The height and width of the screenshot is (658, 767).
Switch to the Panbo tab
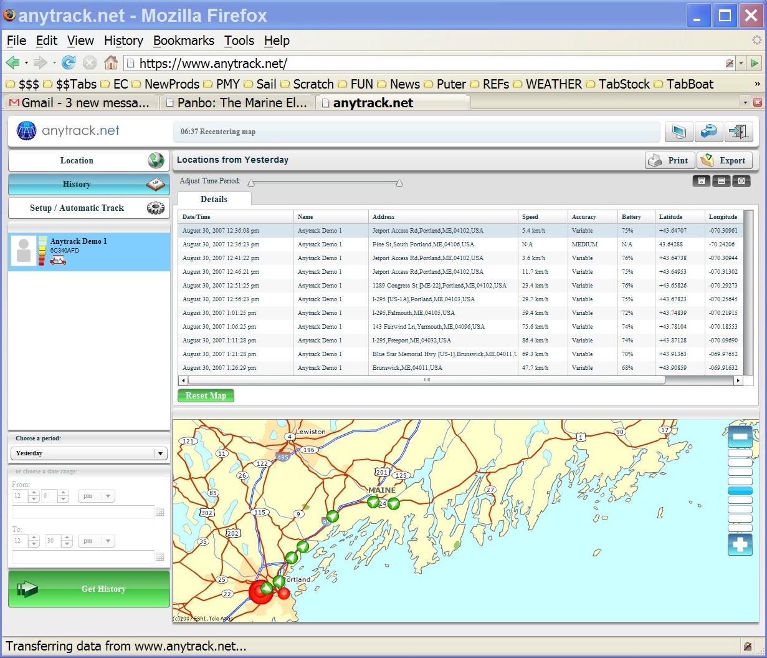(237, 103)
